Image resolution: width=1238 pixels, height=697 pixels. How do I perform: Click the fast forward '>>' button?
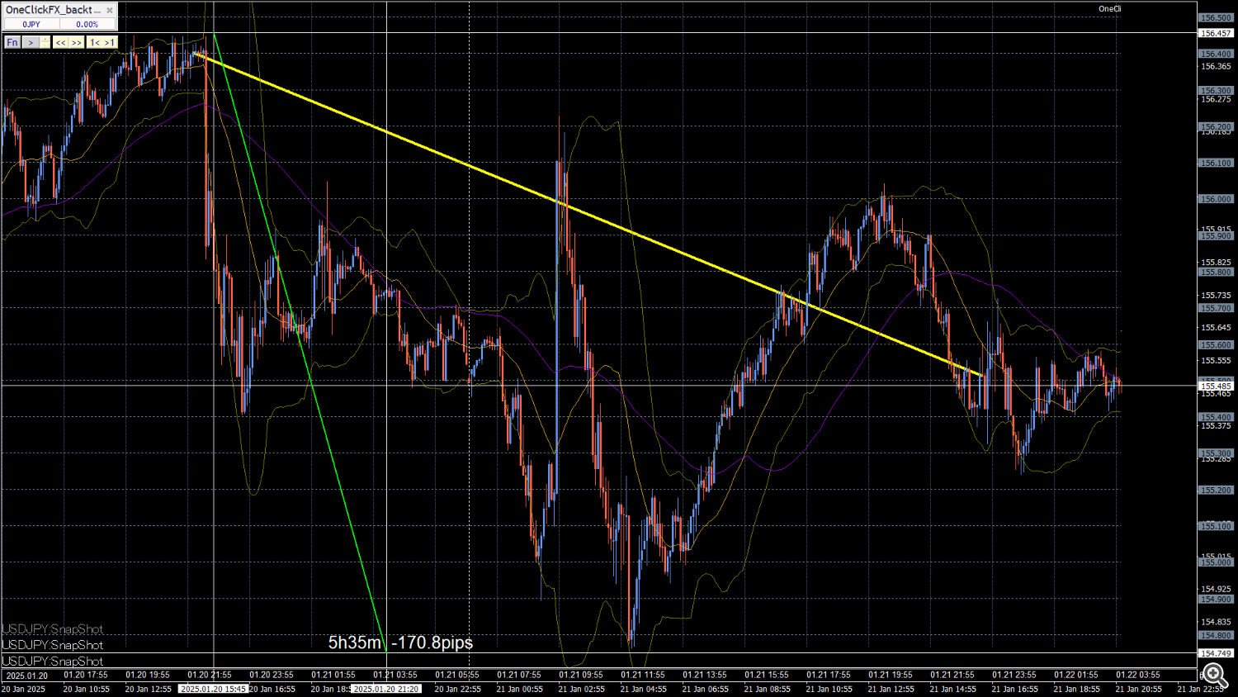click(x=76, y=42)
